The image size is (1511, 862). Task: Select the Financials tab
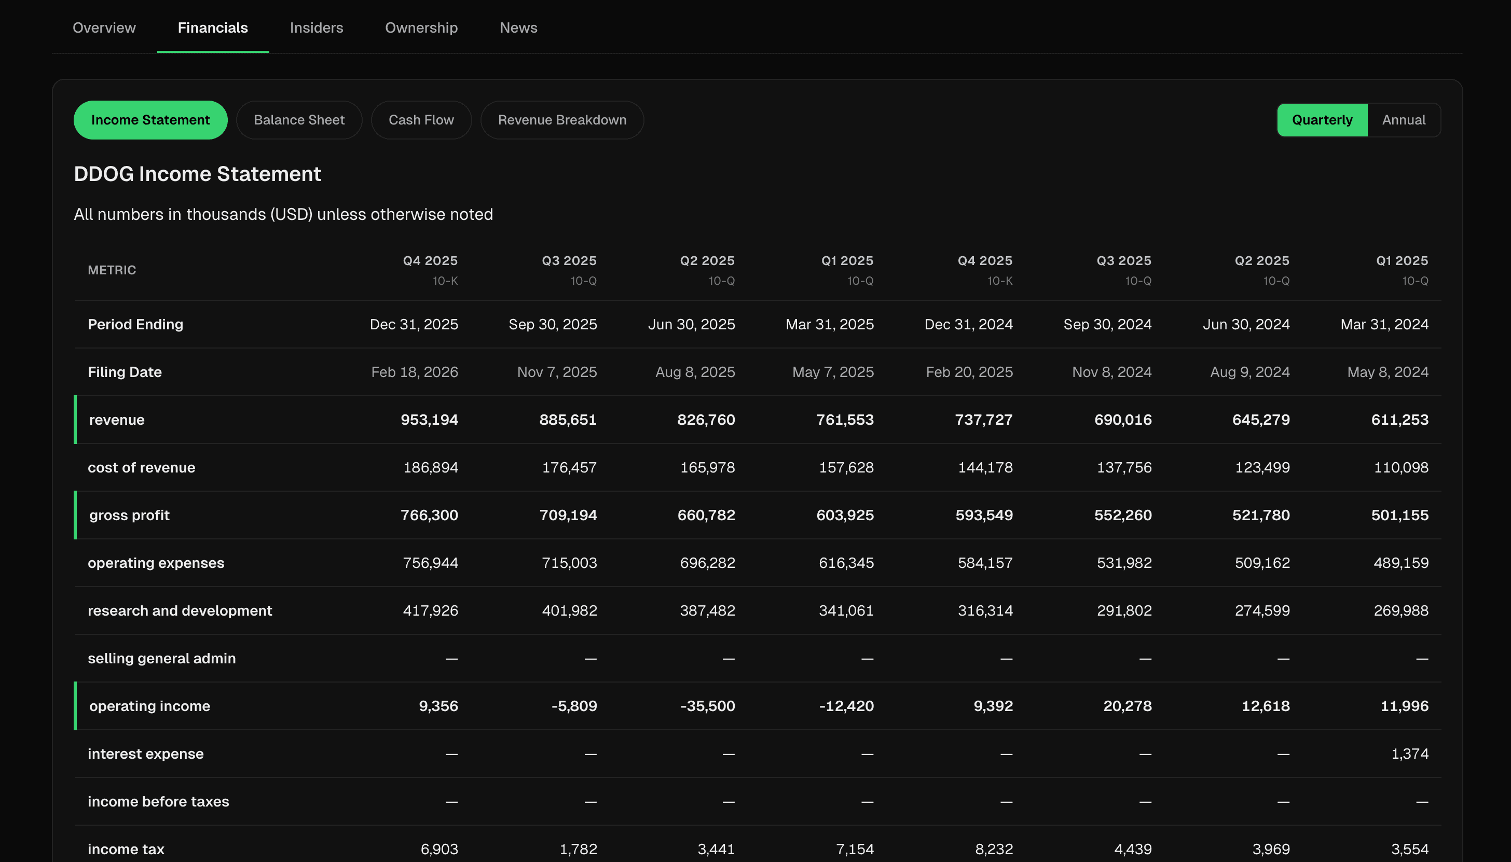pos(213,28)
